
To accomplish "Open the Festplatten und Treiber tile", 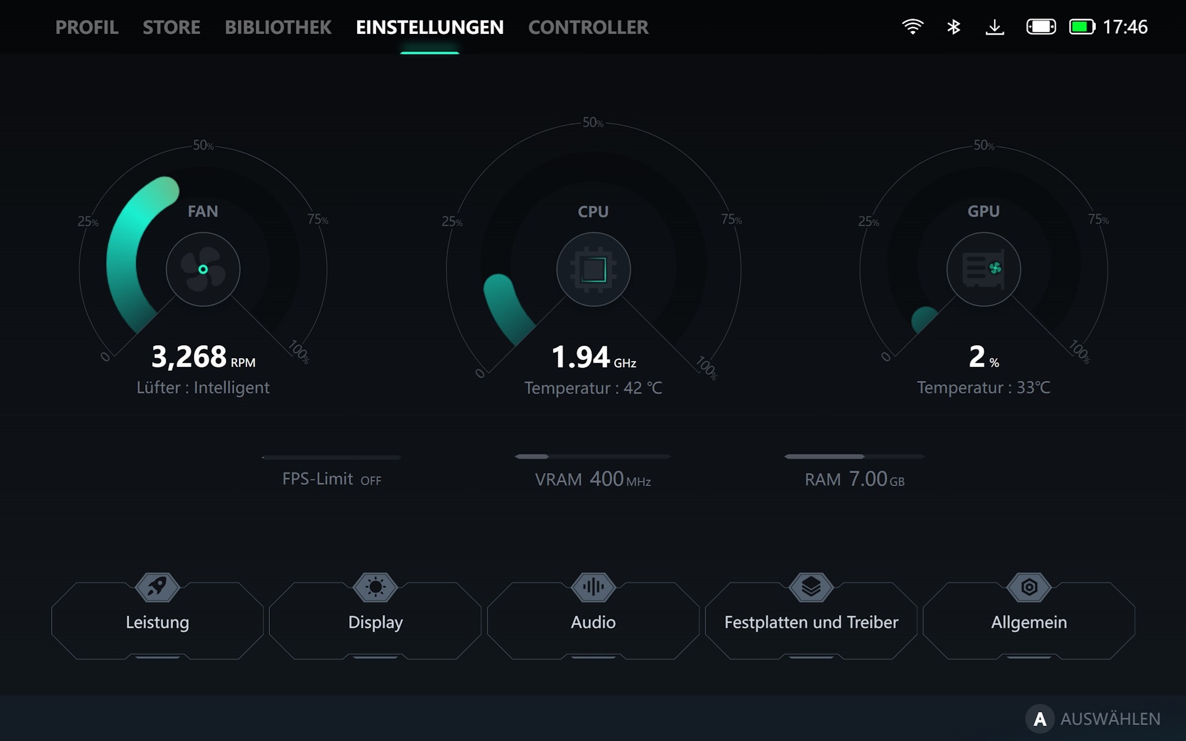I will point(811,622).
